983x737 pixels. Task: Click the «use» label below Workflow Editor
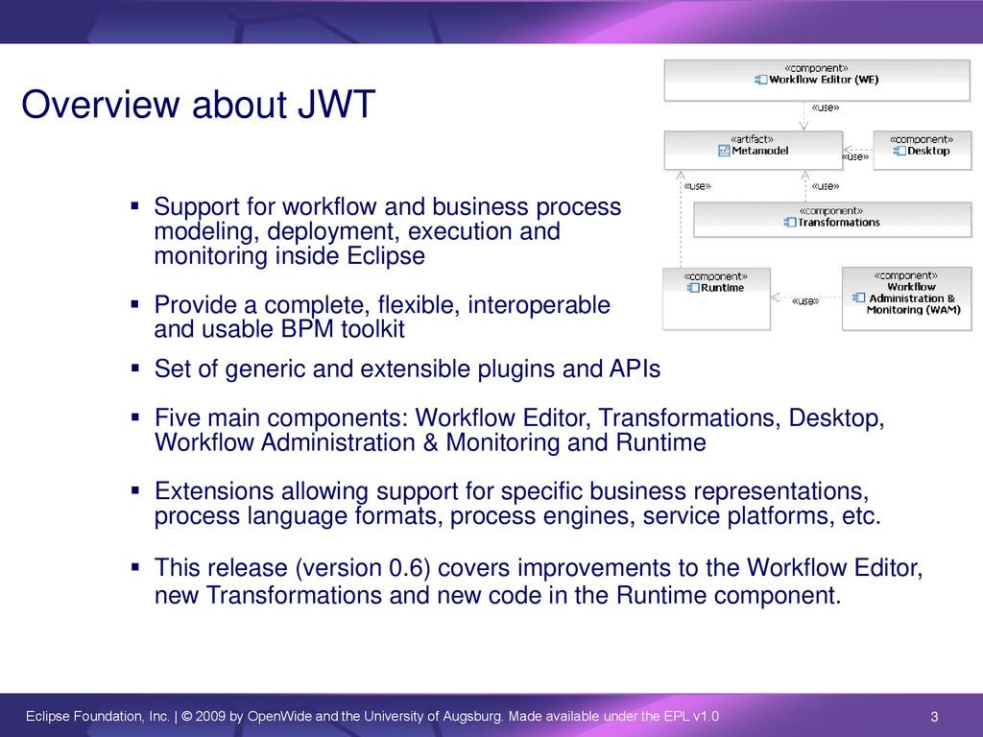825,107
